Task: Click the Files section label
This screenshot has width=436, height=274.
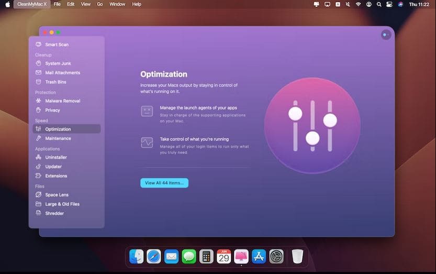Action: [39, 187]
